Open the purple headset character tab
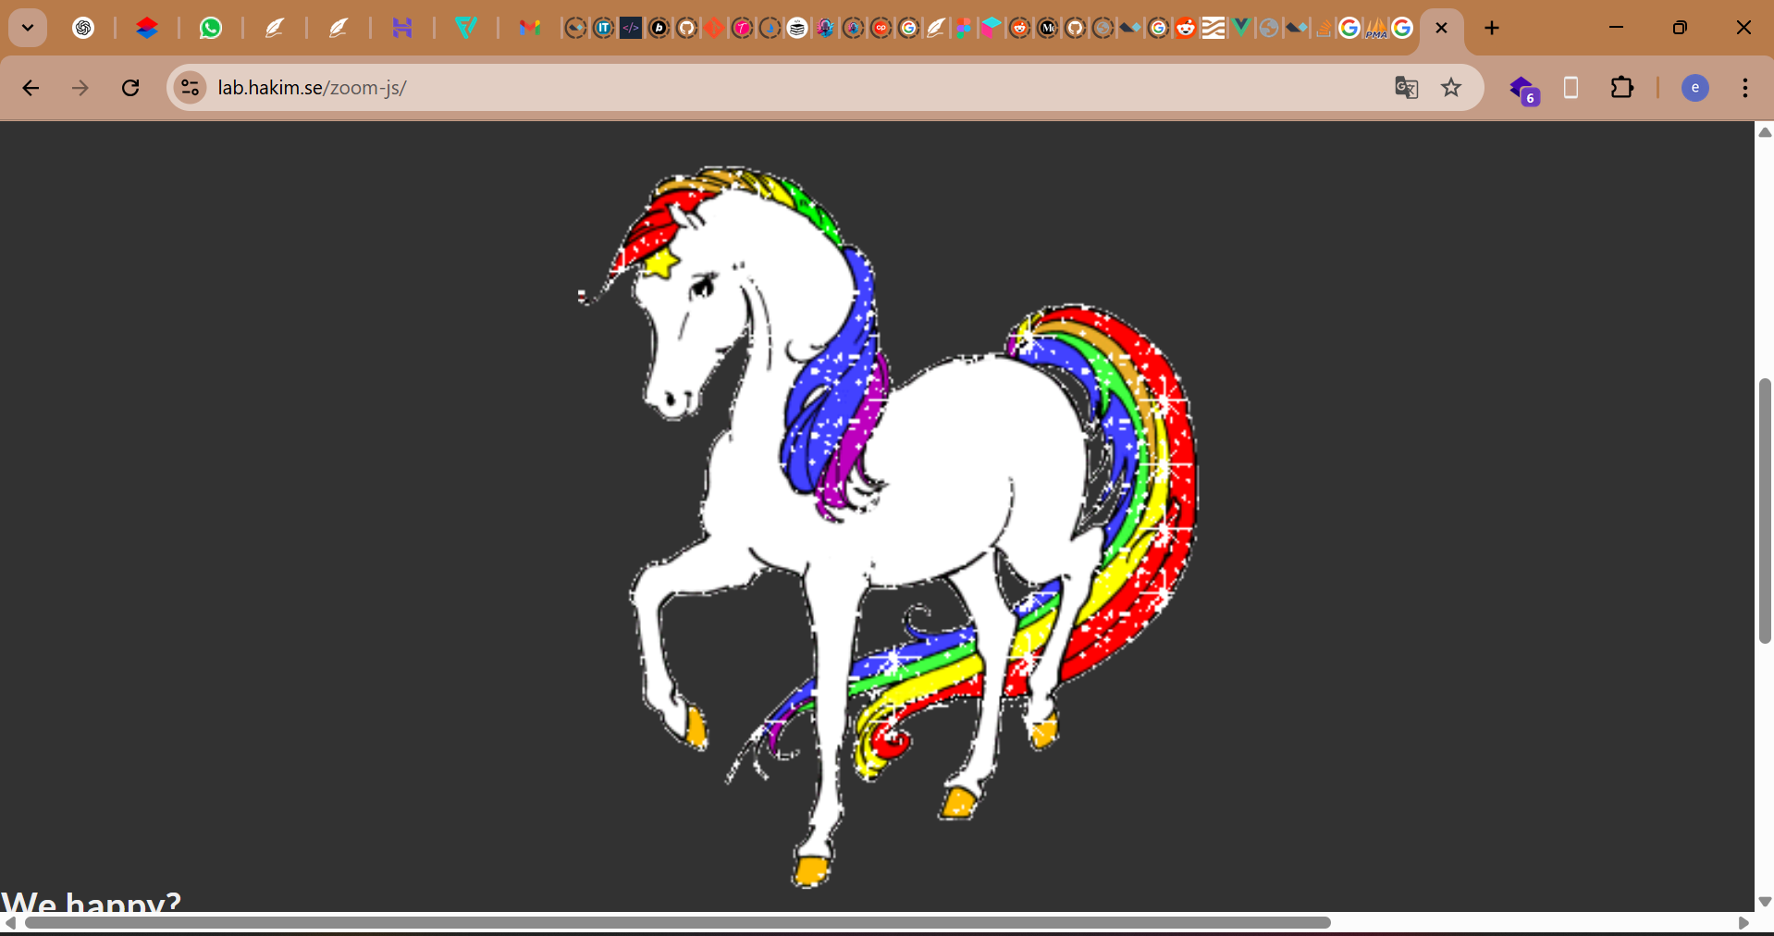This screenshot has width=1774, height=936. tap(825, 28)
